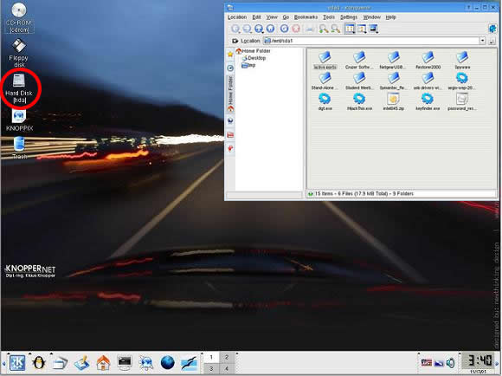Launch the terminal from the panel
The width and height of the screenshot is (502, 376).
click(125, 363)
